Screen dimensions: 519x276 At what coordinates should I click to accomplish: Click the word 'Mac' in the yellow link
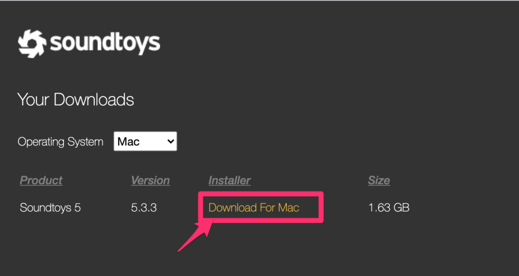tap(288, 208)
